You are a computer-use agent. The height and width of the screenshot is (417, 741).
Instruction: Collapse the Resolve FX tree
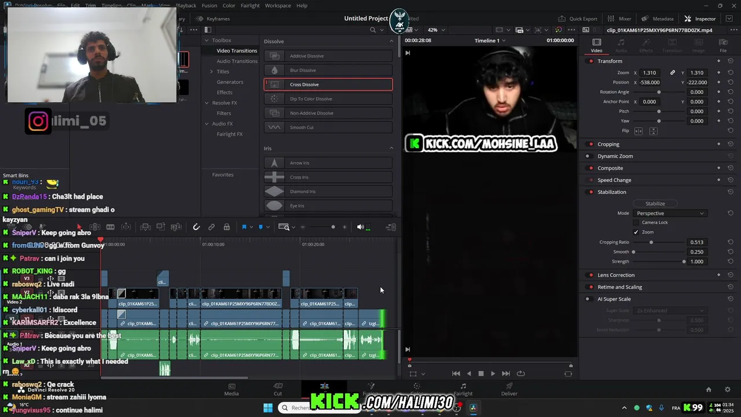(x=207, y=103)
